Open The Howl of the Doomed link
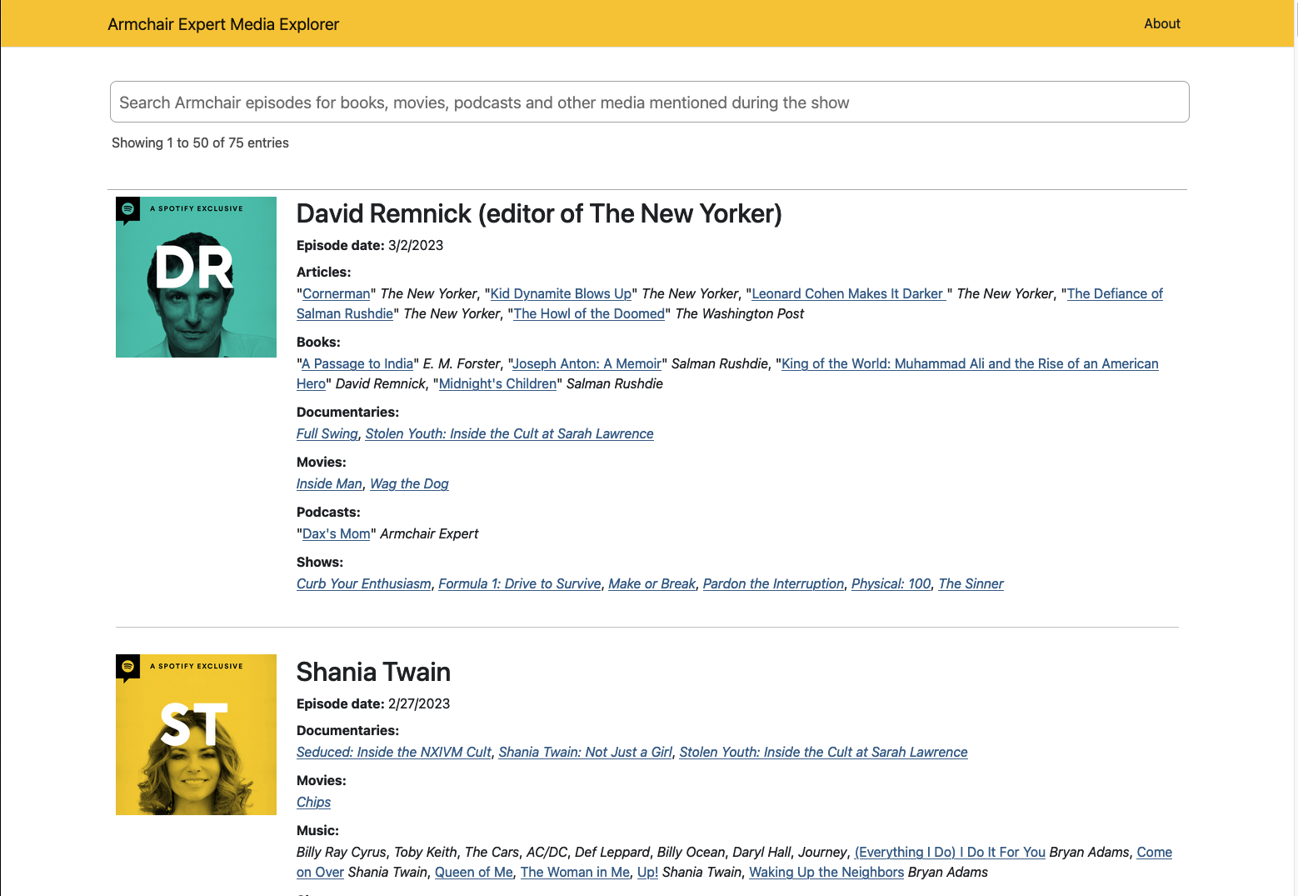This screenshot has height=896, width=1298. coord(589,313)
